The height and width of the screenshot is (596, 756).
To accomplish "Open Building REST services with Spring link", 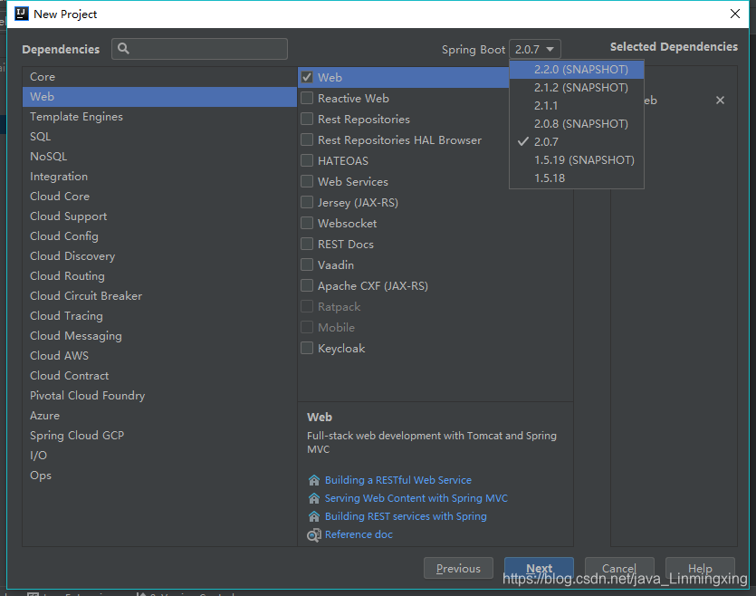I will tap(406, 516).
